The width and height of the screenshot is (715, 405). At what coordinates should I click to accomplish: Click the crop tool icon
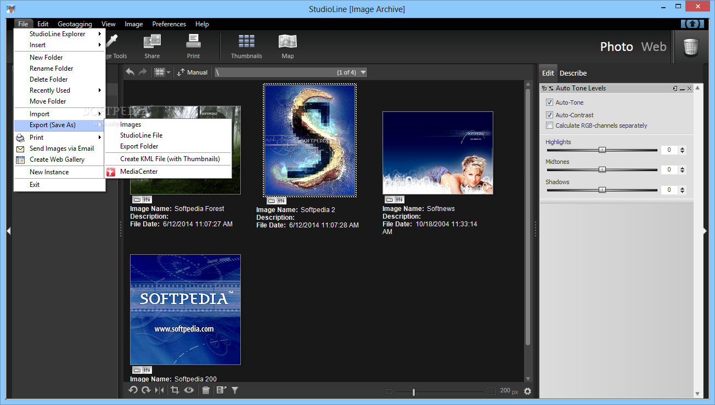pos(175,390)
